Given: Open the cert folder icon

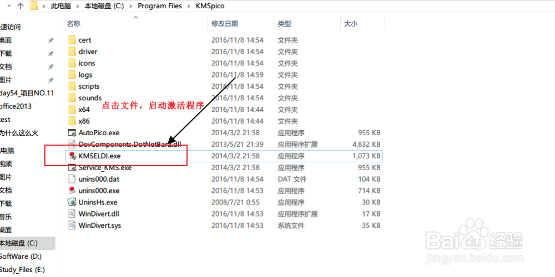Looking at the screenshot, I should pyautogui.click(x=72, y=40).
